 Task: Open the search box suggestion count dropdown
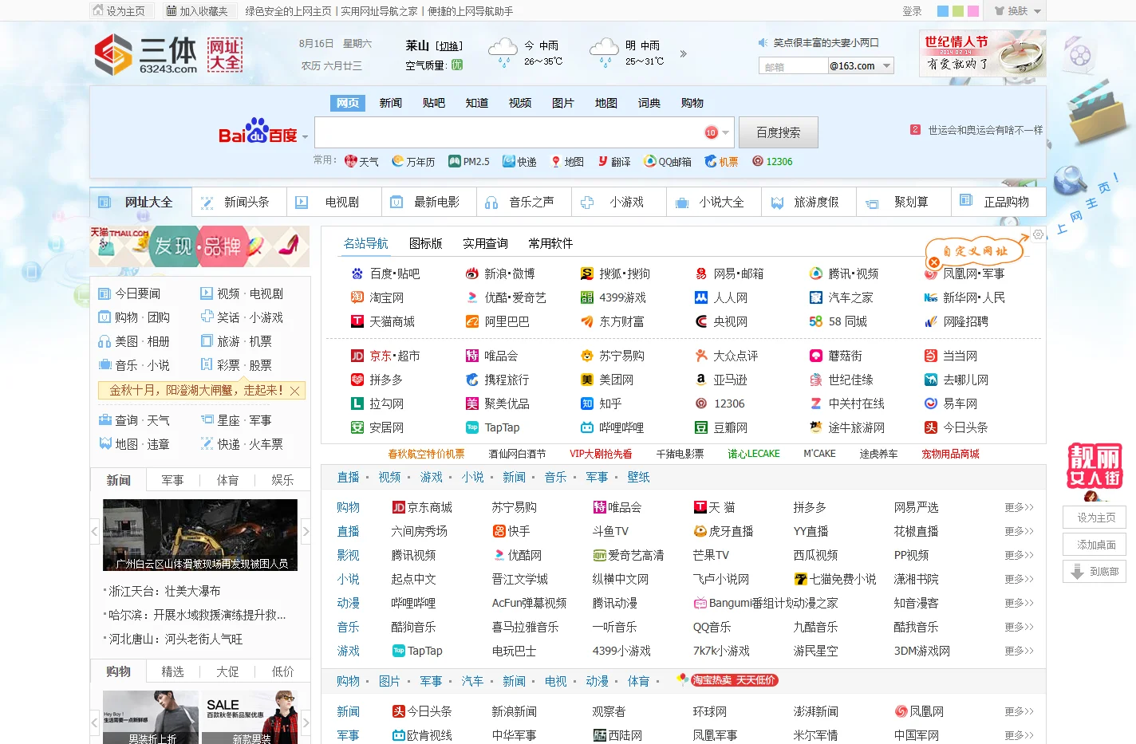(725, 133)
